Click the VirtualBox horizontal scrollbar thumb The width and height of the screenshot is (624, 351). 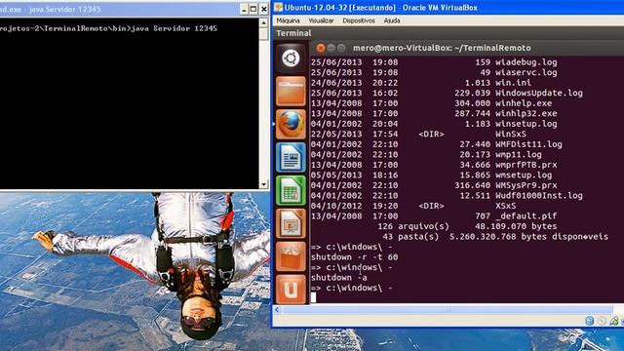[447, 310]
